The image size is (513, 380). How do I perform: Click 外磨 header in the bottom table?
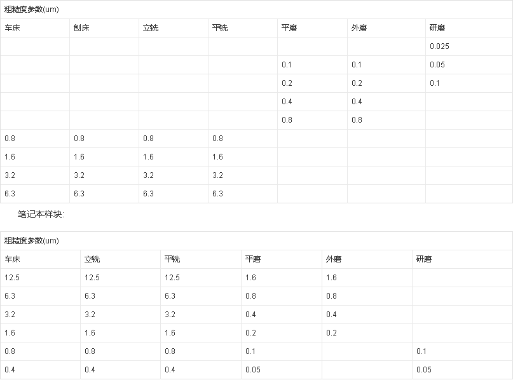[334, 259]
